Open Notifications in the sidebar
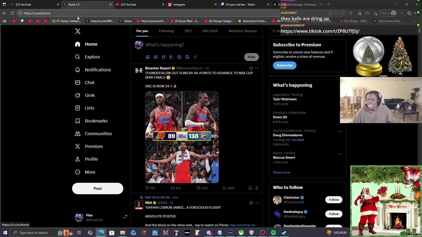Image resolution: width=422 pixels, height=237 pixels. 93,70
